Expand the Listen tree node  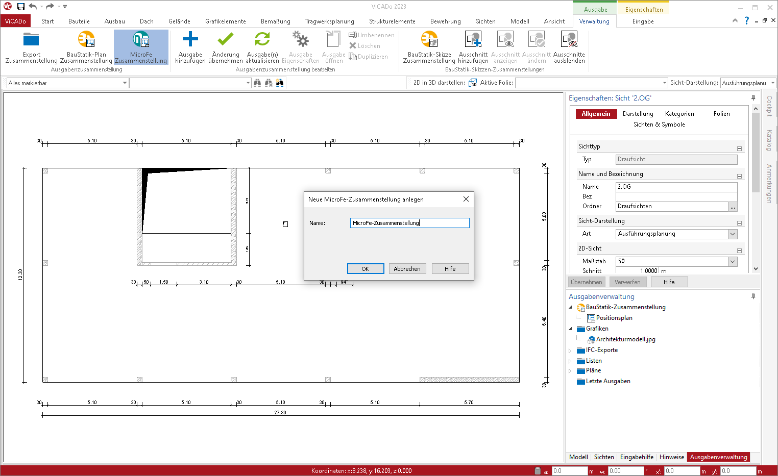[571, 361]
